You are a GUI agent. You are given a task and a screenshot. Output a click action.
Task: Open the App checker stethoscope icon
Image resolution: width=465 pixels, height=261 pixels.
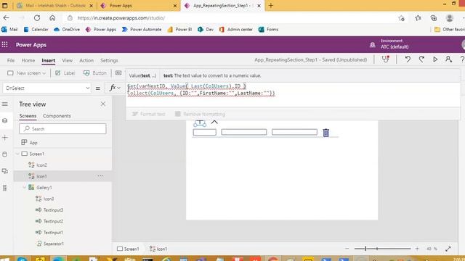click(x=385, y=59)
